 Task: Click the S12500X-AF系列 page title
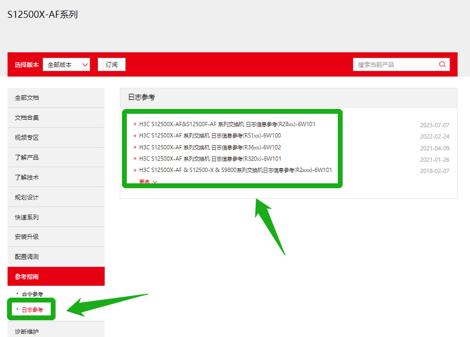tap(43, 15)
